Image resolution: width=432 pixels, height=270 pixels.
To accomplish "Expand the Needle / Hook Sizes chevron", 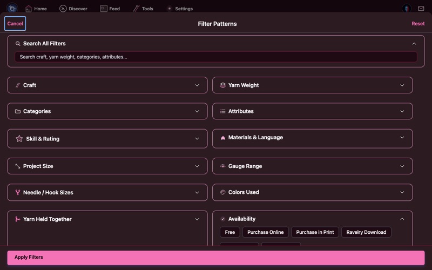I will 197,192.
